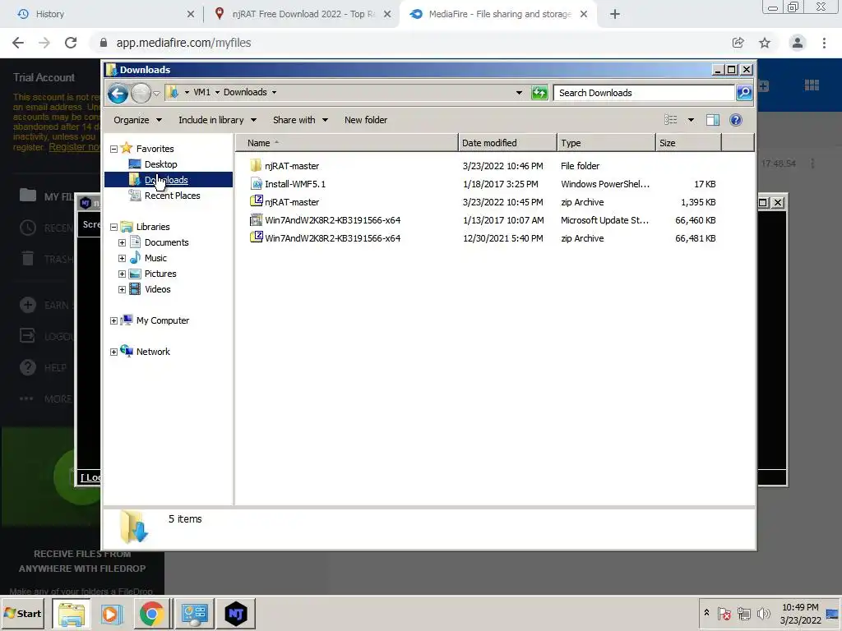The width and height of the screenshot is (842, 631).
Task: Select the njRAT-master folder icon
Action: coord(257,166)
